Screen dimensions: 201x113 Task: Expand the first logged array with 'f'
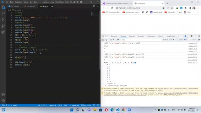[104, 43]
